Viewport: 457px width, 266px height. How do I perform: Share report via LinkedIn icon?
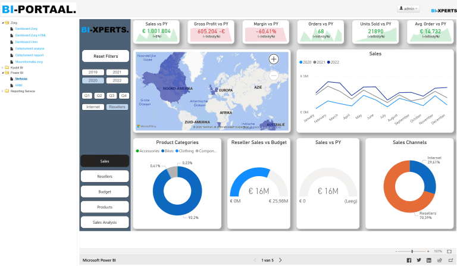(429, 260)
